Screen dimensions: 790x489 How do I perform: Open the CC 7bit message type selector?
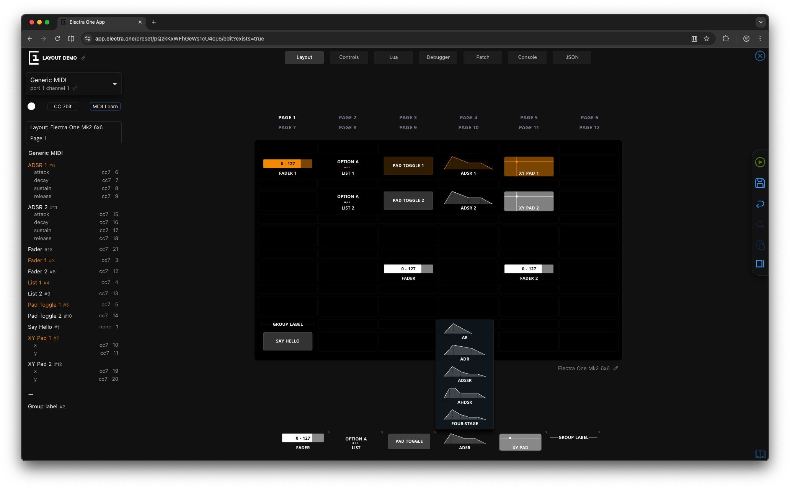(63, 106)
